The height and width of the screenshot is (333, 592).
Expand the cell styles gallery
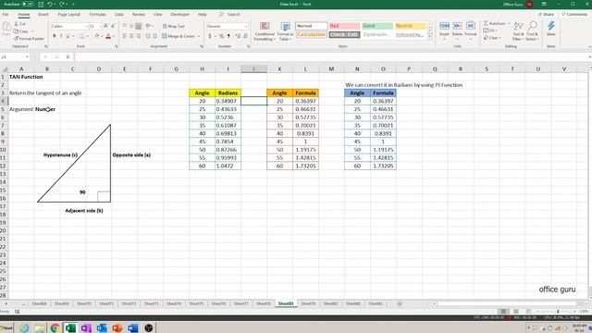click(429, 37)
